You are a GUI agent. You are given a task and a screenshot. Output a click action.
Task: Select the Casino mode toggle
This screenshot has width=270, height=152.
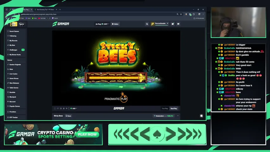coord(14,24)
